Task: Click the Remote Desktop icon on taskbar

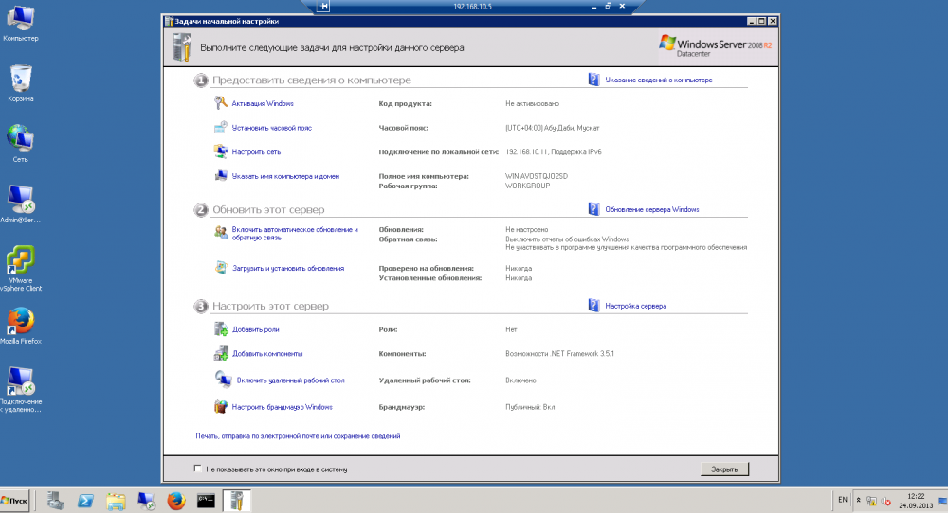Action: pos(146,501)
